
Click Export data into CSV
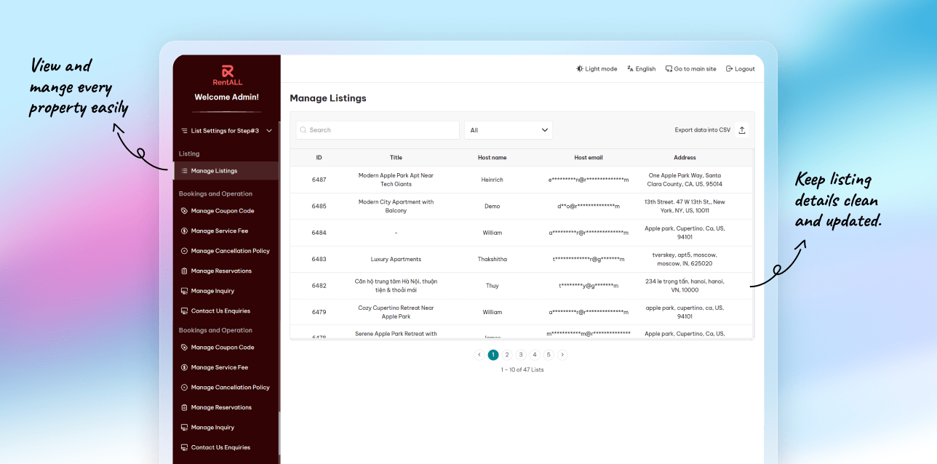703,130
